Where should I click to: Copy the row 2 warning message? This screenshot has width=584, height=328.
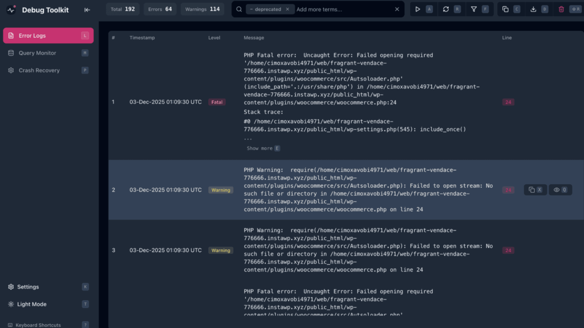(x=535, y=190)
